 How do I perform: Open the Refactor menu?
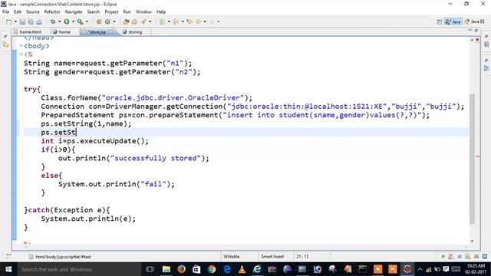52,11
